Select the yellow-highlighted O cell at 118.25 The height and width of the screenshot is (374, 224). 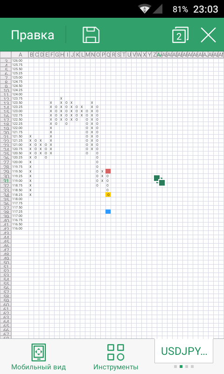(x=108, y=194)
